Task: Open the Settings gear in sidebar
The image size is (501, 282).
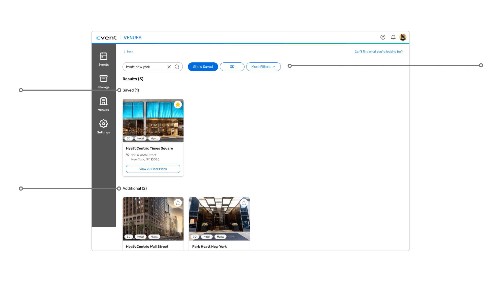Action: (x=104, y=127)
